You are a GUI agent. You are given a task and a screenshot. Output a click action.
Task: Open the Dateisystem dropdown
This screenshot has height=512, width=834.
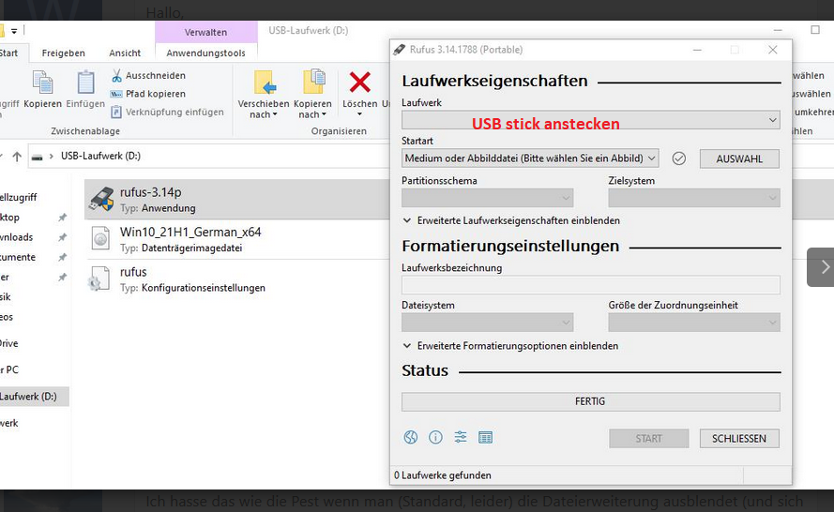tap(487, 323)
